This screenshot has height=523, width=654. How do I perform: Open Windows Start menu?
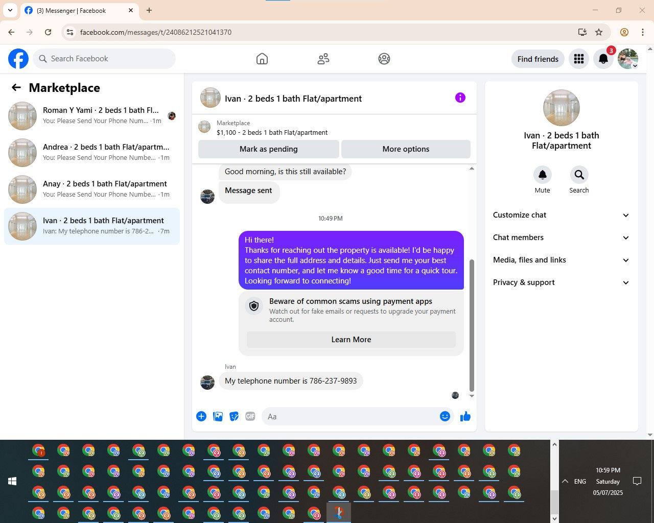coord(12,481)
